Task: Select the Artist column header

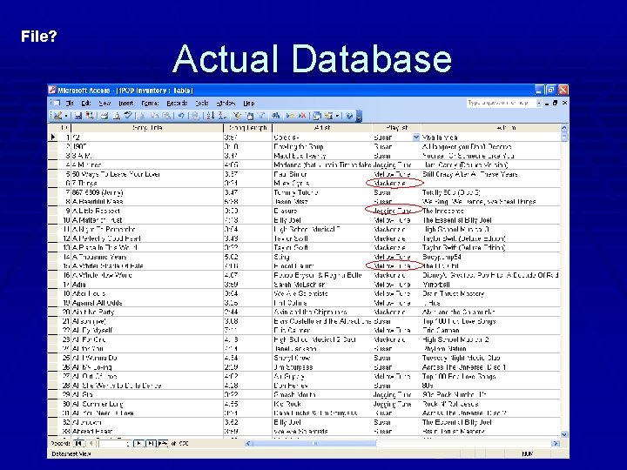Action: pos(322,128)
